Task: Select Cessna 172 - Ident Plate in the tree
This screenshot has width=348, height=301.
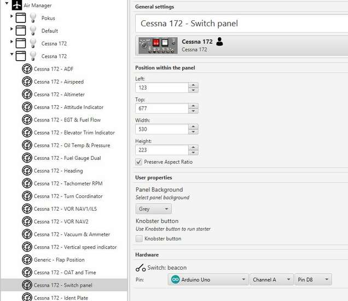Action: click(61, 298)
